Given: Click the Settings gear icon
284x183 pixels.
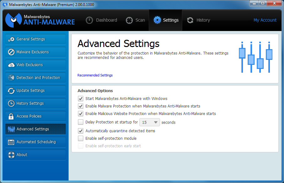Looking at the screenshot, I should (x=157, y=20).
